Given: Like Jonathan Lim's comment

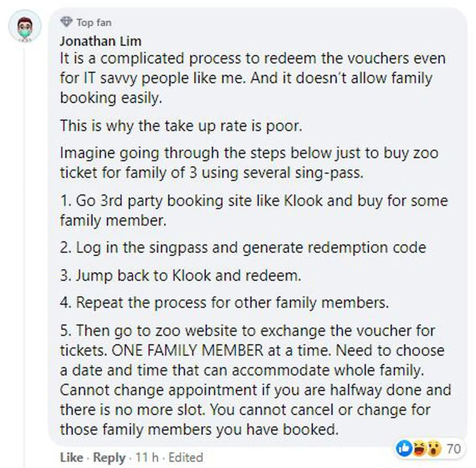Looking at the screenshot, I should pyautogui.click(x=71, y=457).
